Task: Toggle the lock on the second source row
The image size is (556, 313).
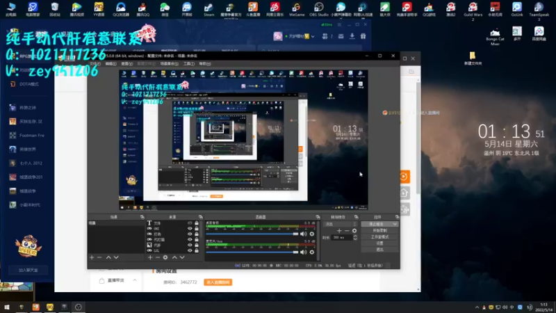Action: pos(197,229)
